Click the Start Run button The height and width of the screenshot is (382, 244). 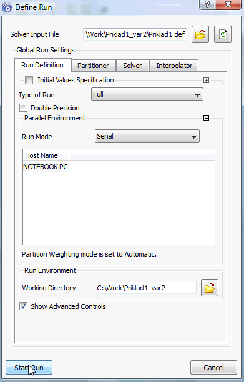pyautogui.click(x=29, y=368)
